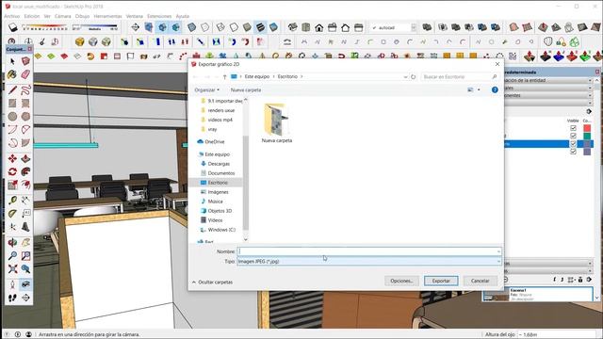Click the Buscar en Escritorio search box
Screen dimensions: 603x339
coord(460,77)
